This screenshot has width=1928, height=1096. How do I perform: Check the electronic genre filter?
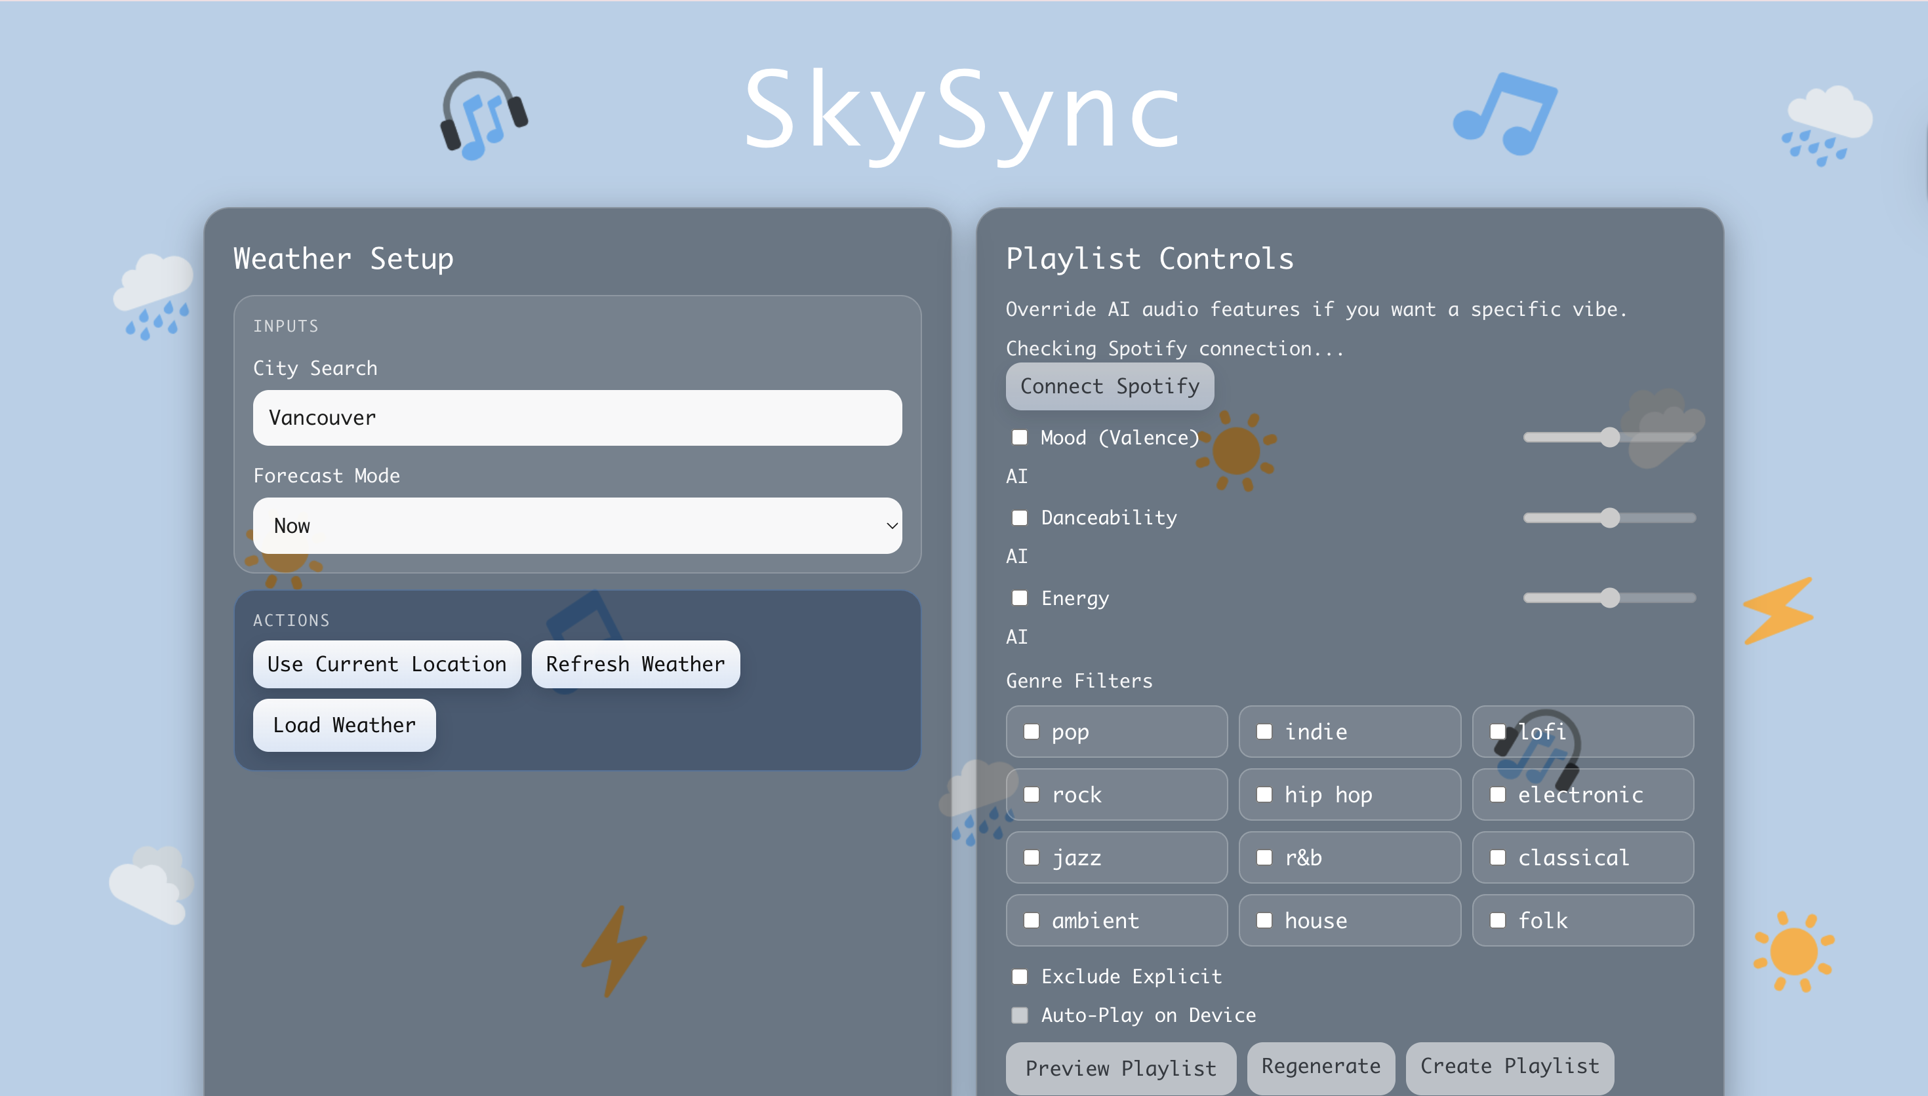[1498, 795]
